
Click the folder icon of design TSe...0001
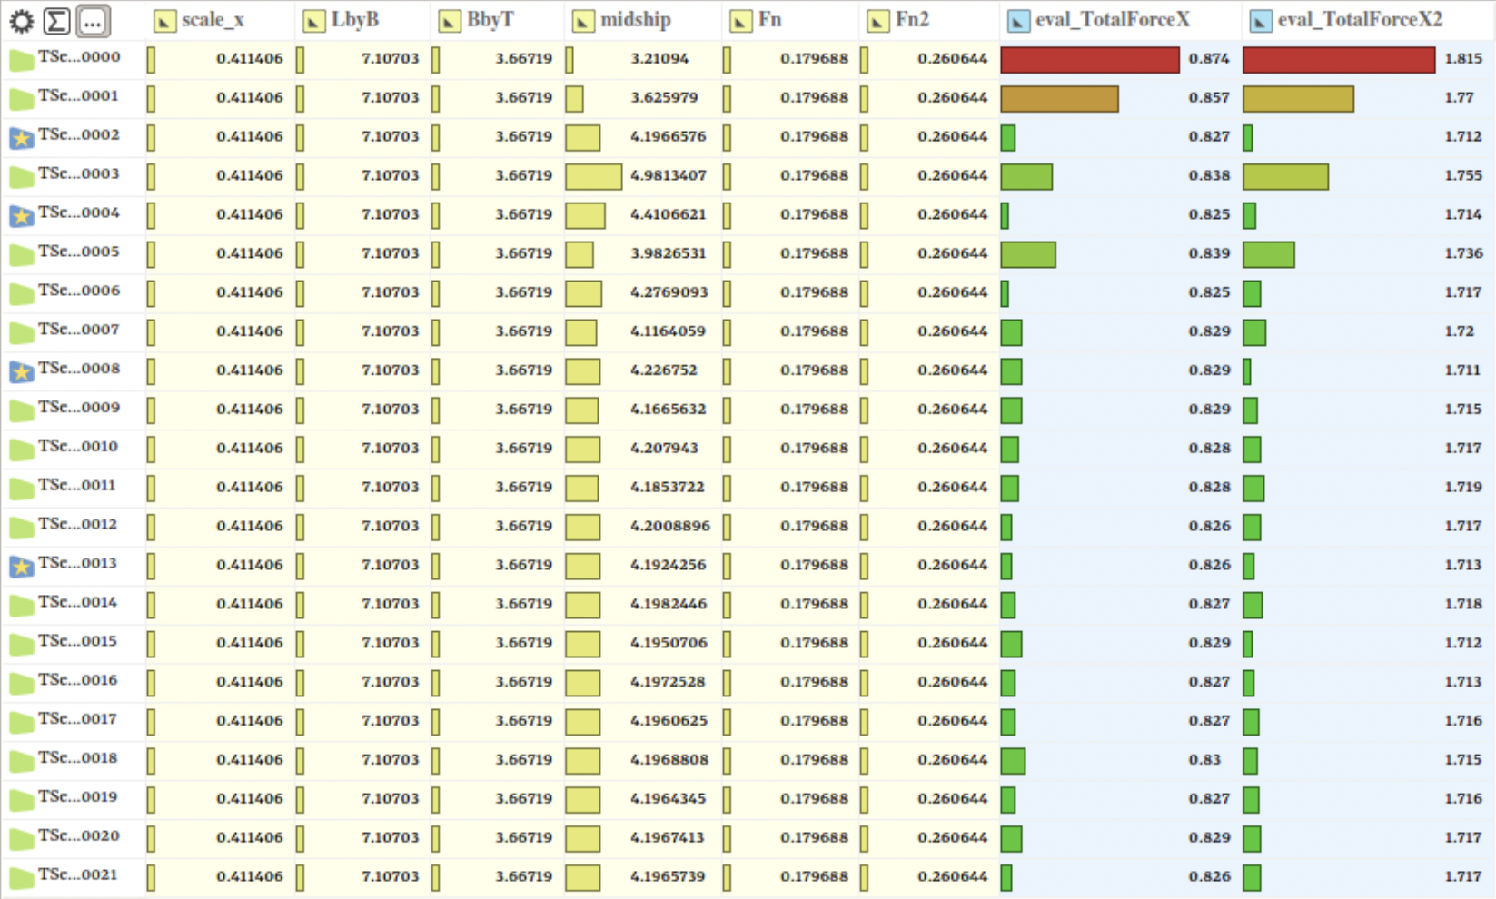22,100
